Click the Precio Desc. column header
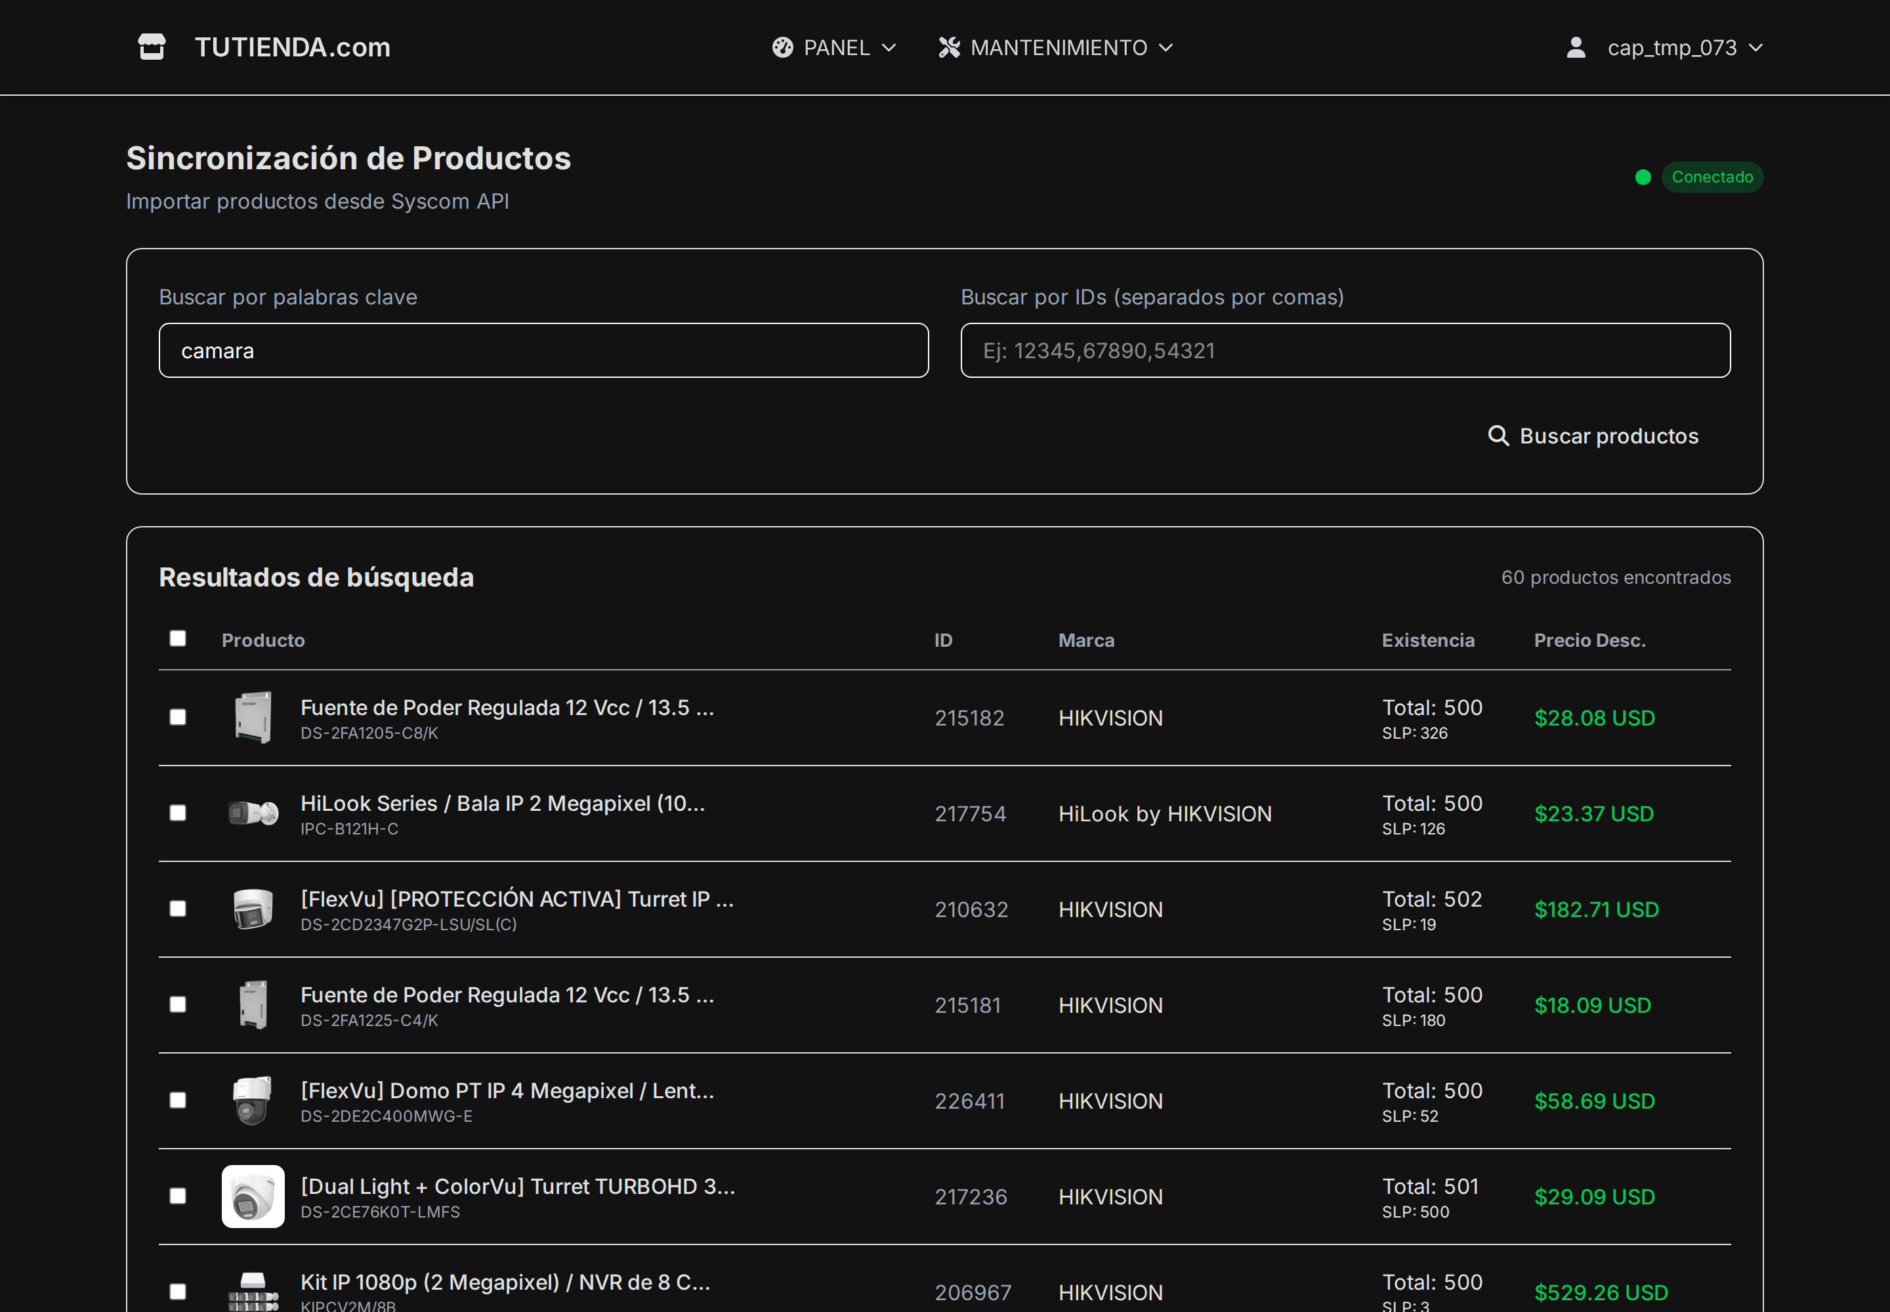This screenshot has width=1890, height=1312. (1590, 640)
